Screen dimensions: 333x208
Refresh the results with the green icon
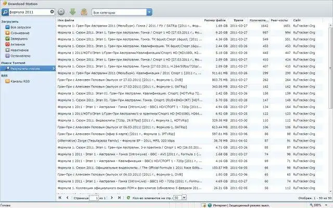coord(129,198)
